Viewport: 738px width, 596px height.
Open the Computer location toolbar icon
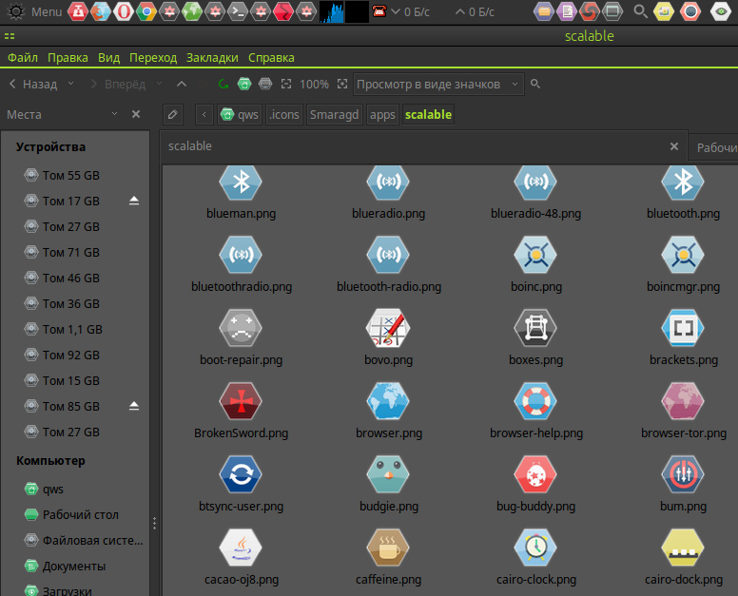pos(265,85)
